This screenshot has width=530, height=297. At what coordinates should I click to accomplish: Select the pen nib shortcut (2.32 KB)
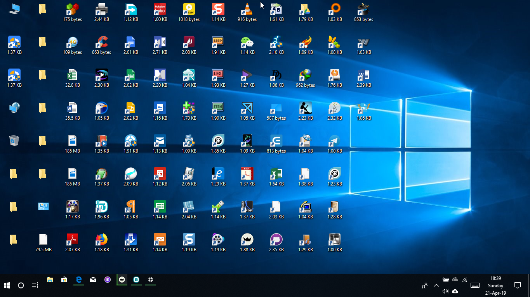click(x=334, y=108)
